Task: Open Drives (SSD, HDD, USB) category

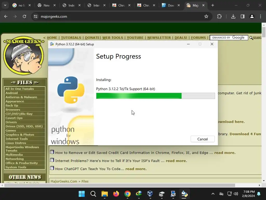Action: tap(24, 126)
